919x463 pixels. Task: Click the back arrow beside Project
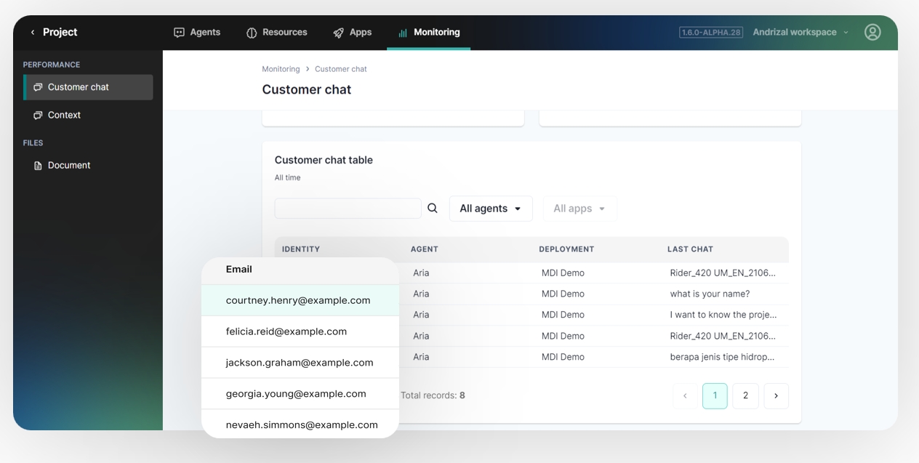coord(33,33)
